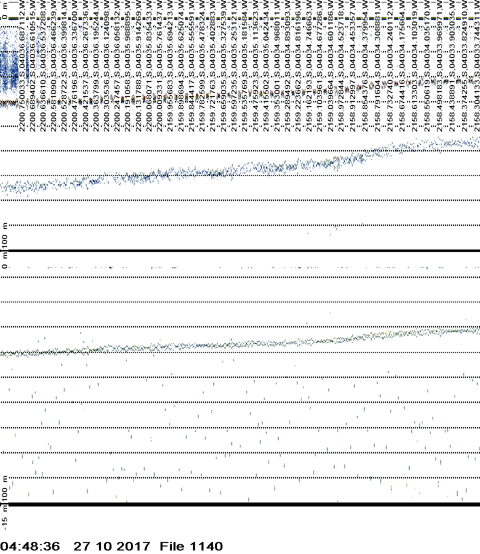Click position label starting 2159.955683,S
Viewport: 480px width, 554px height.
tap(170, 65)
